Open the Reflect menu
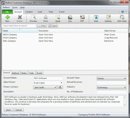 pos(6,7)
